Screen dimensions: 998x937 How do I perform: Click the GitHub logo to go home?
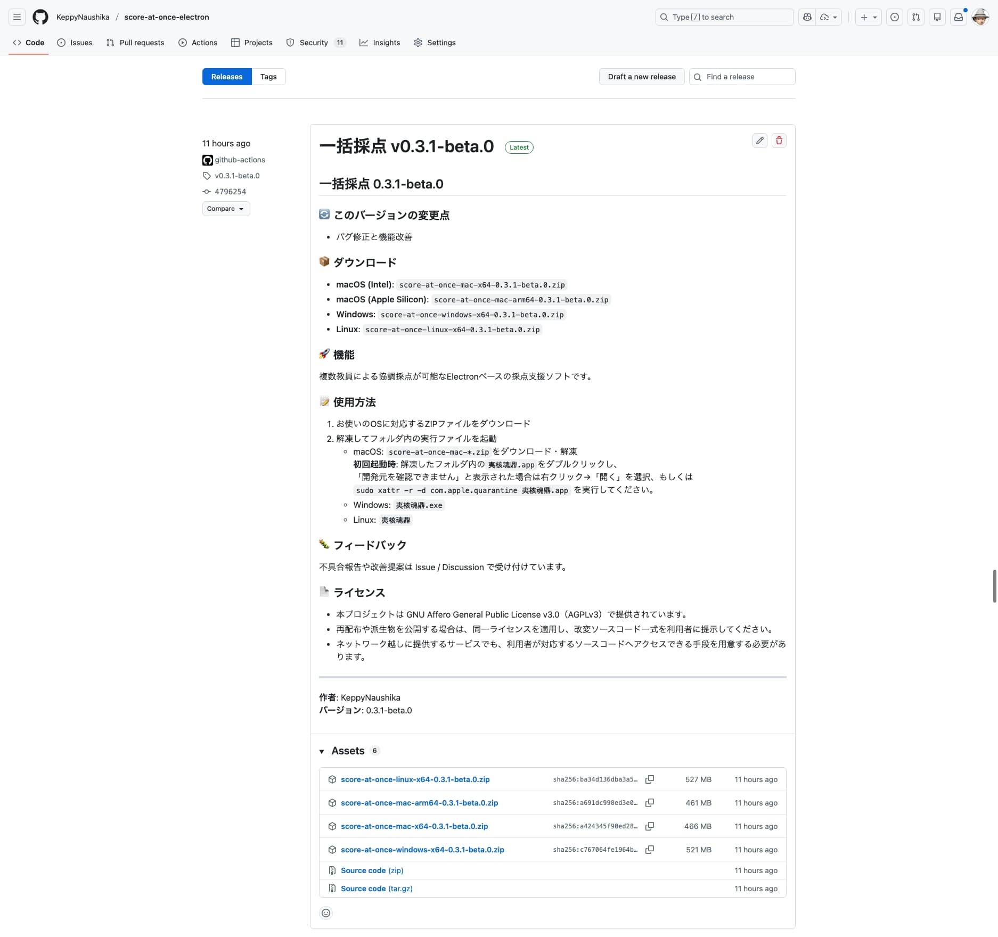tap(40, 17)
